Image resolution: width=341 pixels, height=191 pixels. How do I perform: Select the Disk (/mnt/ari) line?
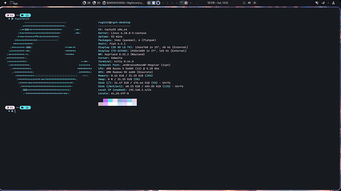[141, 86]
